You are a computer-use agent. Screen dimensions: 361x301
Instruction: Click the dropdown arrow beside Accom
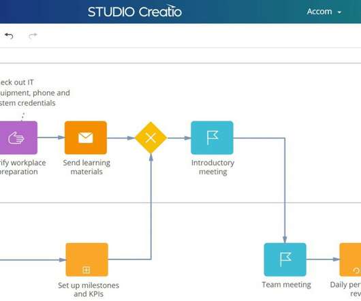point(339,12)
